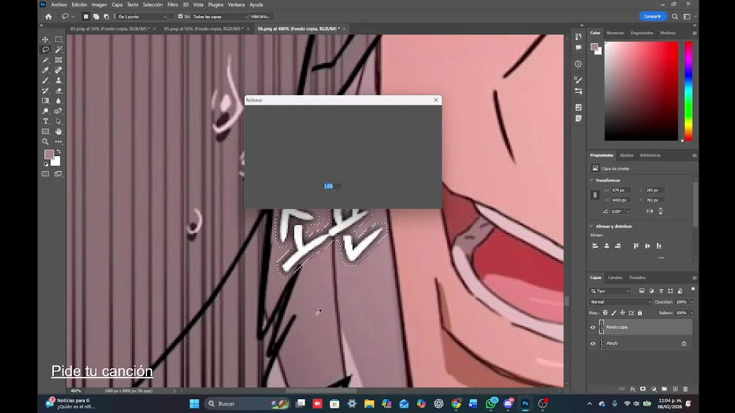Screen dimensions: 735x413
Task: Select the Hand tool
Action: [x=59, y=131]
